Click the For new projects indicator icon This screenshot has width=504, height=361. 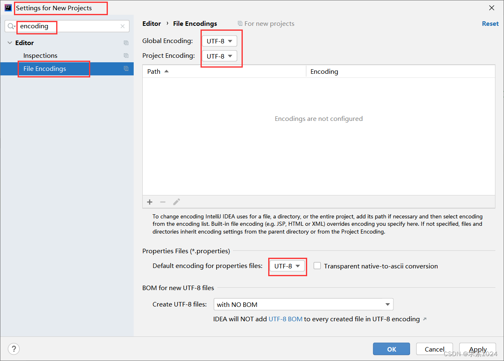point(240,24)
